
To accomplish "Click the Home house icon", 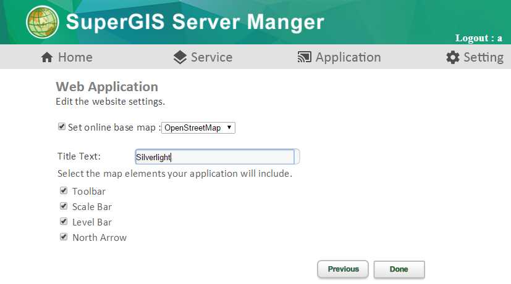I will [47, 57].
